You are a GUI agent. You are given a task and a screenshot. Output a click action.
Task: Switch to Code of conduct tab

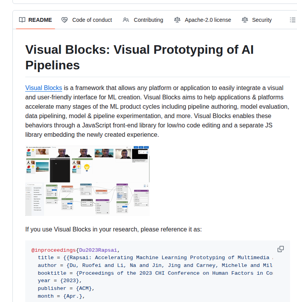click(x=87, y=20)
